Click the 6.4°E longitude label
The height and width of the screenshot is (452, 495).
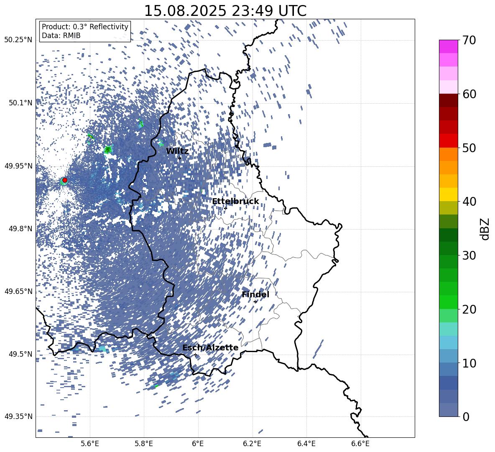tap(306, 444)
